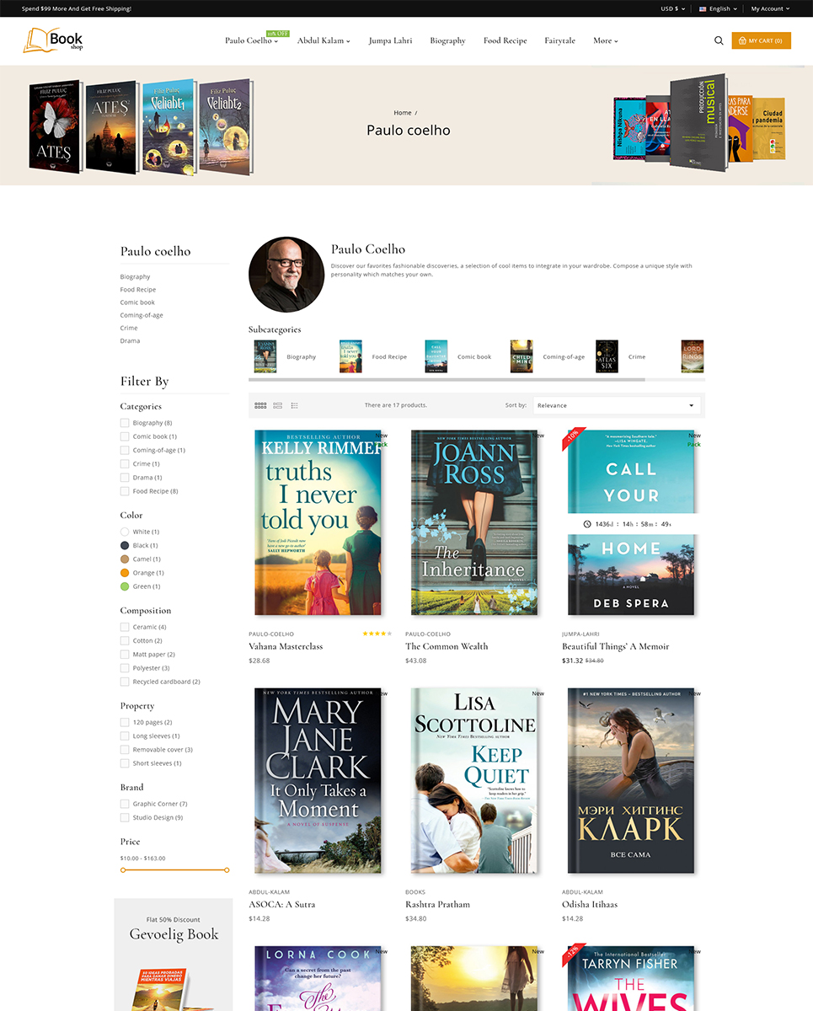
Task: Open the Fairytale navigation menu item
Action: pos(559,40)
